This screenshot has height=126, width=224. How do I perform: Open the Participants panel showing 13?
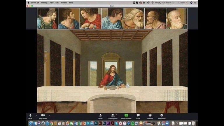point(113,116)
